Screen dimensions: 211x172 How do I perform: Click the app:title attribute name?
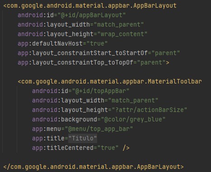click(x=48, y=138)
